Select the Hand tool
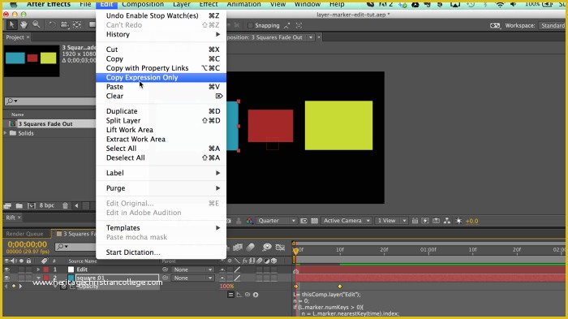568x319 pixels. pyautogui.click(x=24, y=24)
